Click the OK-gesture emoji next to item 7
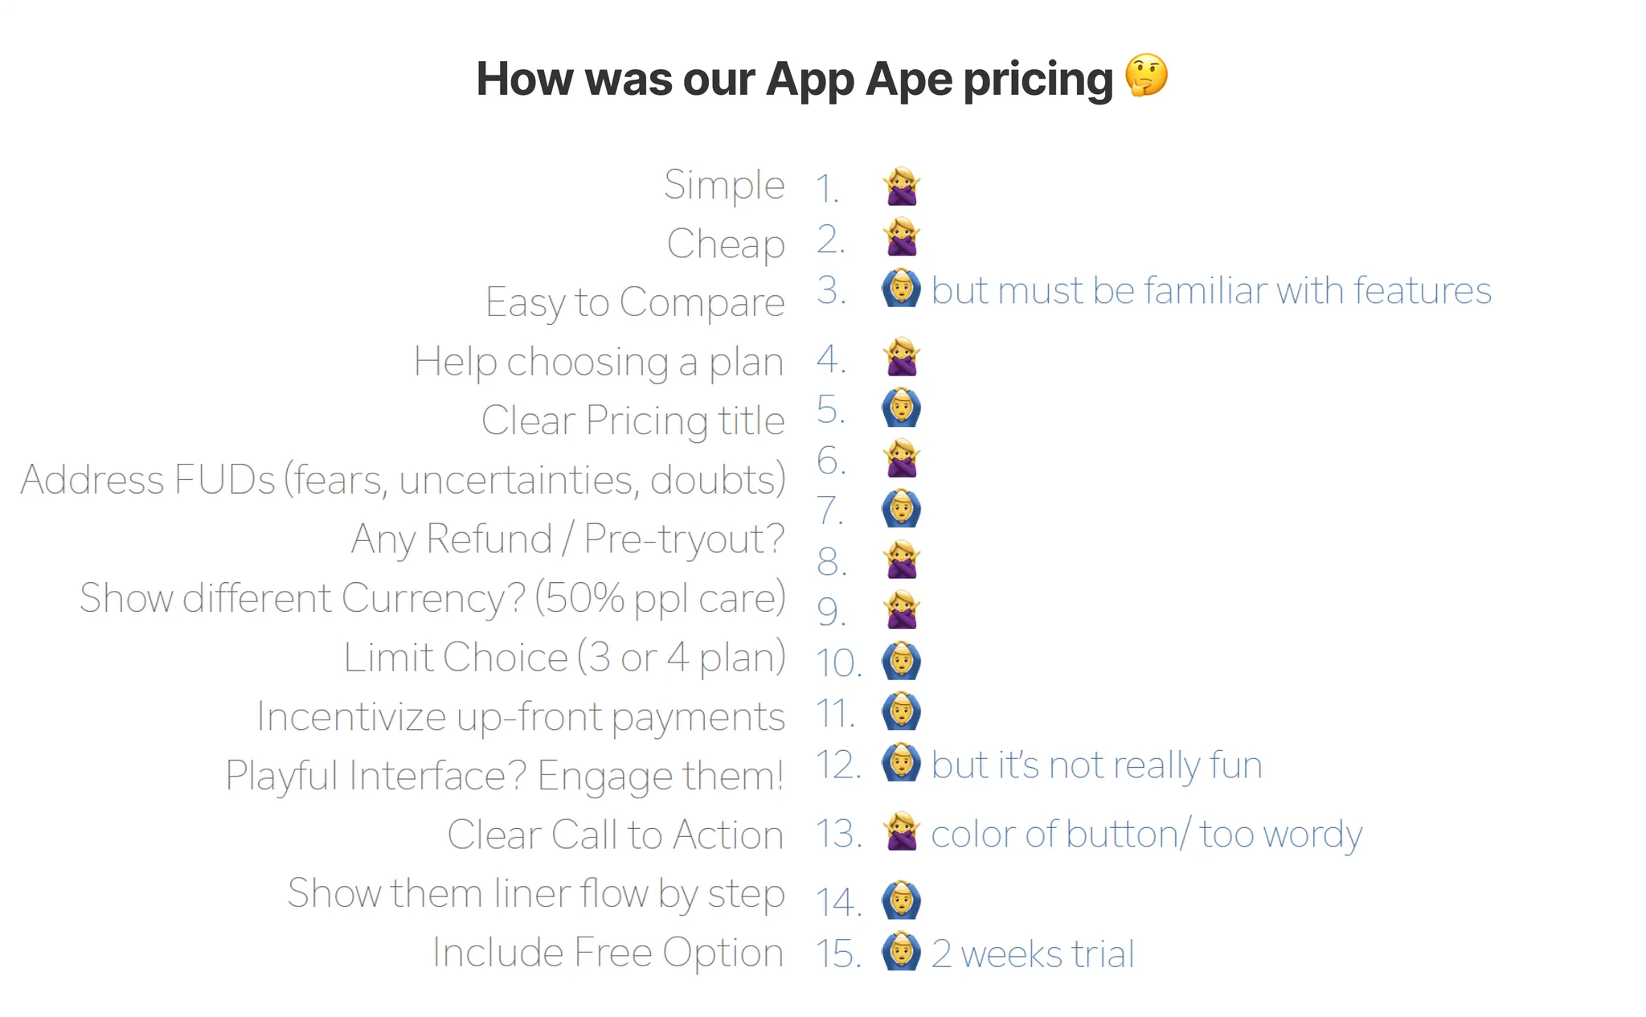The image size is (1646, 1017). pyautogui.click(x=902, y=509)
